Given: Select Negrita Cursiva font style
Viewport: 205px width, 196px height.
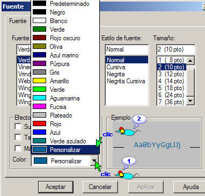Looking at the screenshot, I should [126, 81].
